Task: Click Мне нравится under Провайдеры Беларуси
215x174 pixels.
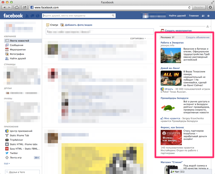Action: click(x=172, y=118)
